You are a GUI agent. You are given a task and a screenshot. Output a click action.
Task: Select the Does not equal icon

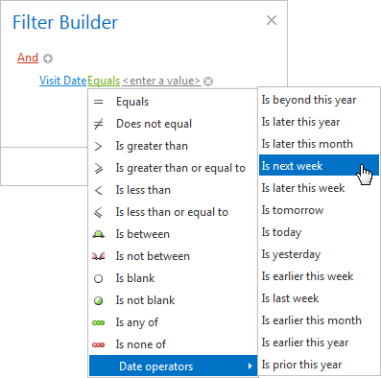[x=98, y=124]
